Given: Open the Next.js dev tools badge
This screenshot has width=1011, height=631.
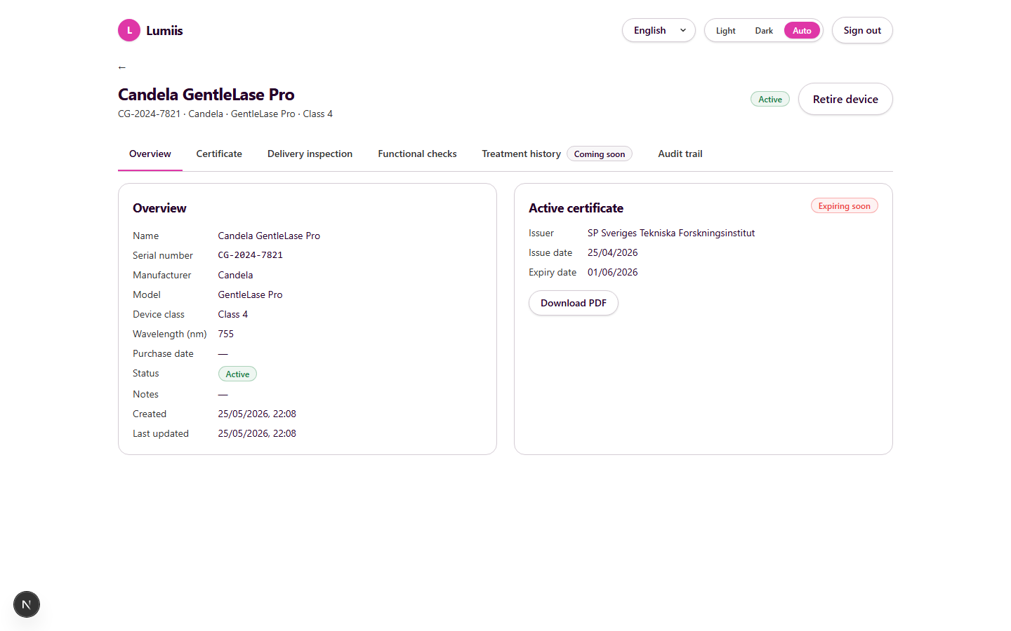Looking at the screenshot, I should [27, 604].
